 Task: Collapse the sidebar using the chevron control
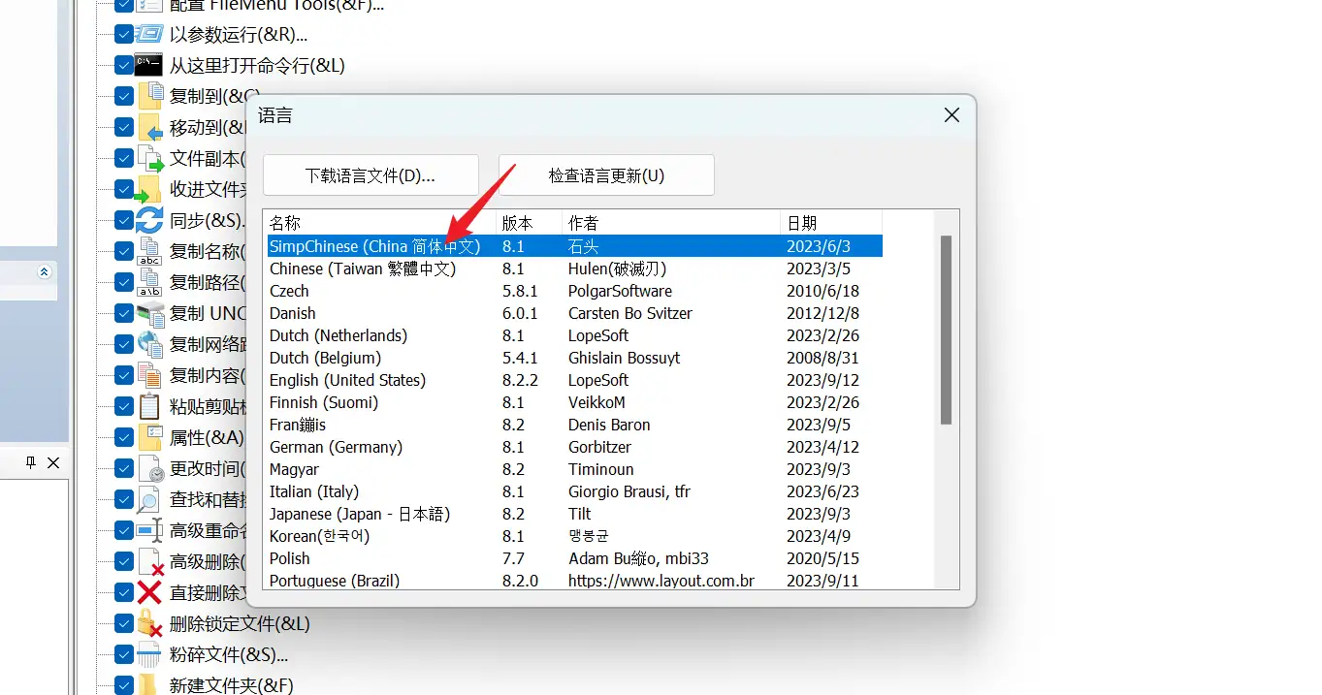point(44,272)
